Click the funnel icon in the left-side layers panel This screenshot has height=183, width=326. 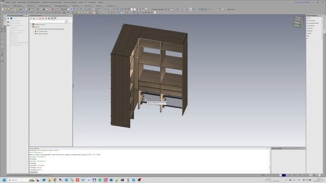pos(8,18)
